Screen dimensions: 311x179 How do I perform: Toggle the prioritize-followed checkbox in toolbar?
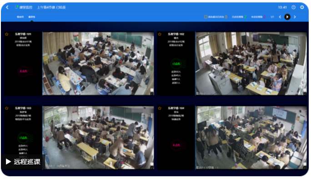tap(206, 17)
